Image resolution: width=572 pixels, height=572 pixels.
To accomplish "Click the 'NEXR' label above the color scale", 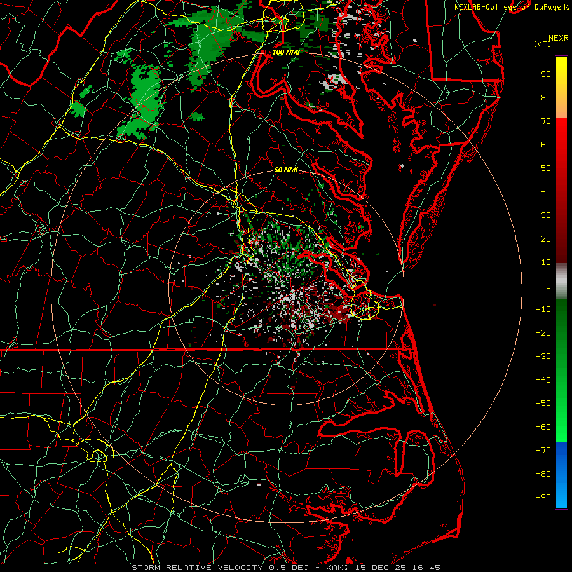I will (x=559, y=38).
